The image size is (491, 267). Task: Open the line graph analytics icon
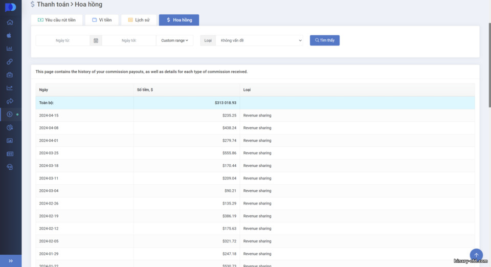[x=10, y=88]
